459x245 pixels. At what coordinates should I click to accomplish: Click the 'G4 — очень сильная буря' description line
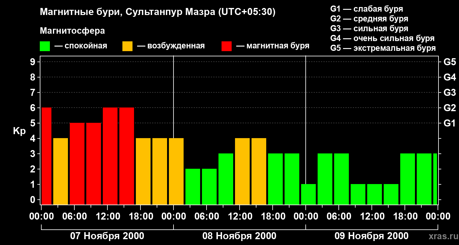(382, 38)
